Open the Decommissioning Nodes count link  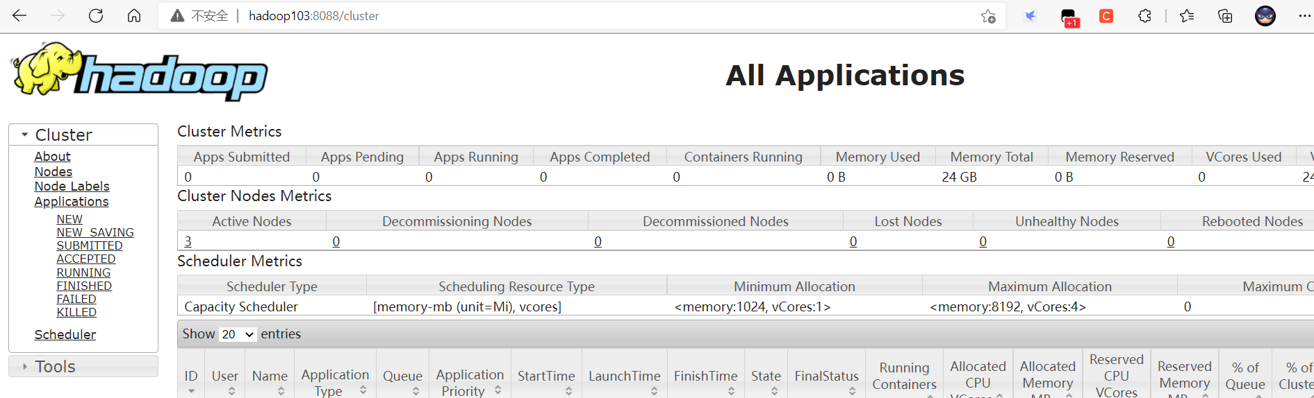(x=336, y=241)
